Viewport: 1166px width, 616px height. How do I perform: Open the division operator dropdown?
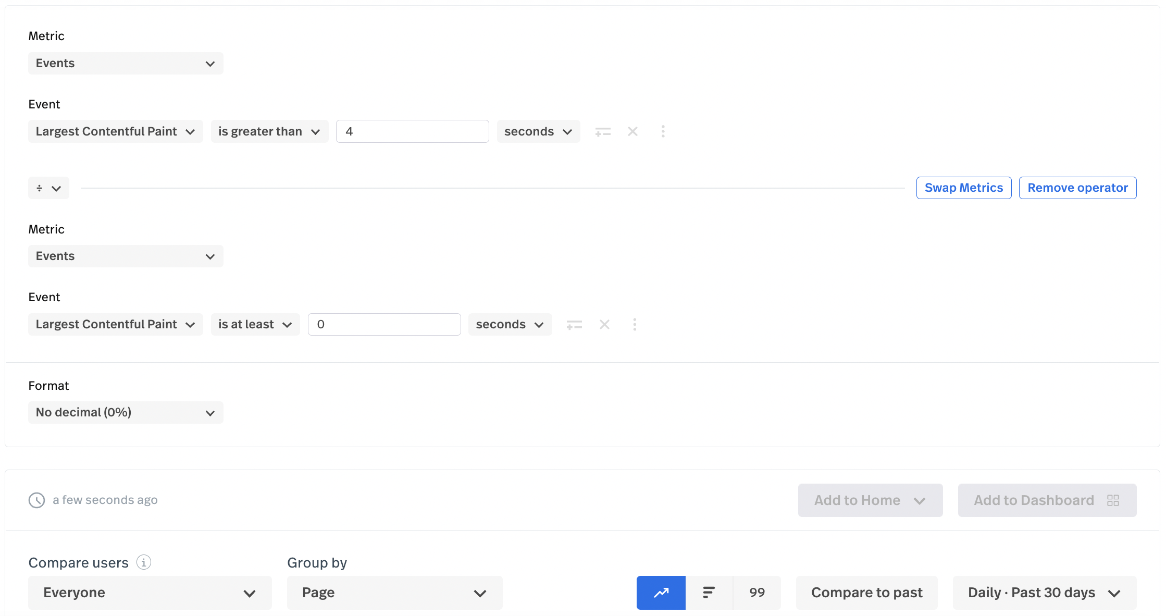click(48, 188)
